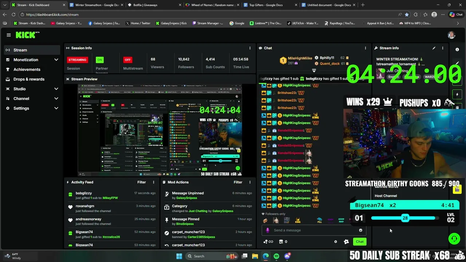Select the KING emote in chat
The image size is (466, 262).
point(298,220)
